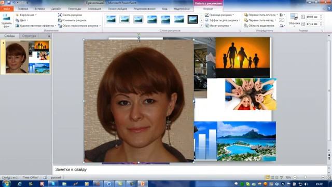This screenshot has width=332, height=187.
Task: Click Сброс параметров рисунка reset button
Action: 79,25
